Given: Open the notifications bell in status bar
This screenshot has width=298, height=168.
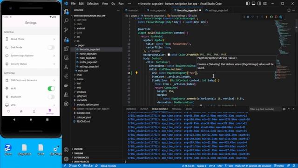Looking at the screenshot, I should pyautogui.click(x=294, y=166).
